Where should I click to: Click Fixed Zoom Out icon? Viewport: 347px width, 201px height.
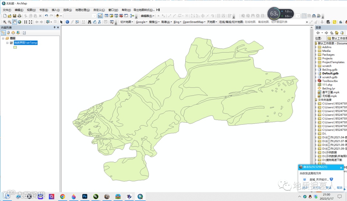point(31,22)
